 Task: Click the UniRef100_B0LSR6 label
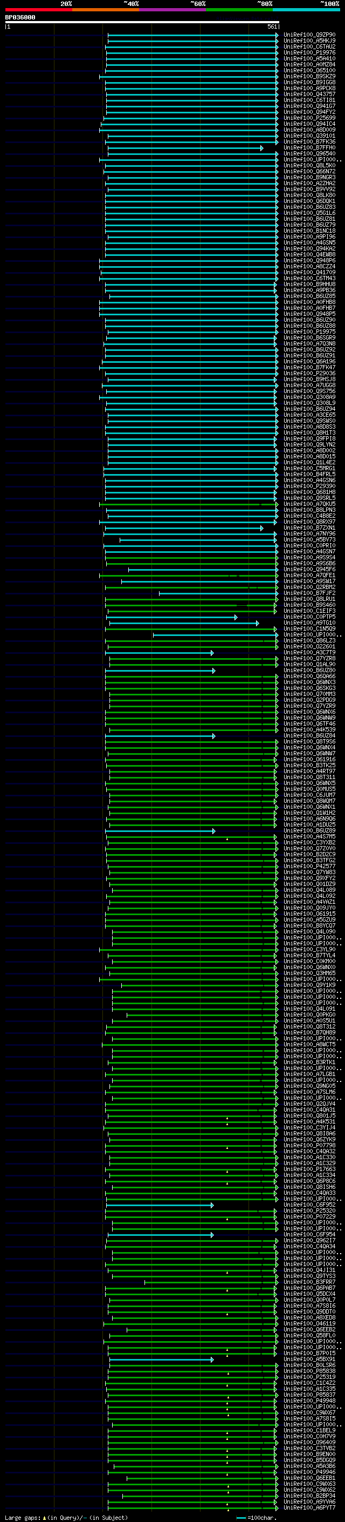click(x=309, y=1365)
